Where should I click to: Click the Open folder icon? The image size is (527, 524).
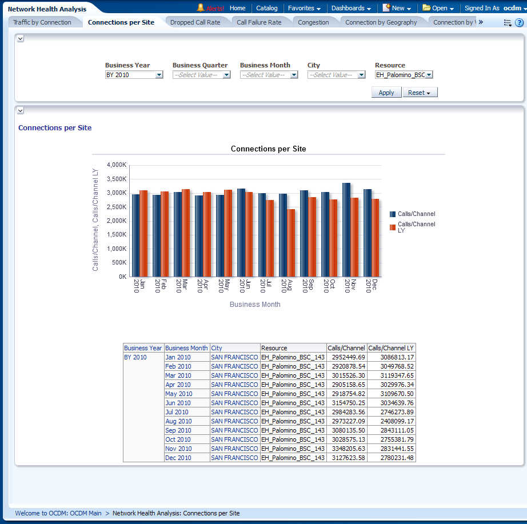pyautogui.click(x=426, y=8)
